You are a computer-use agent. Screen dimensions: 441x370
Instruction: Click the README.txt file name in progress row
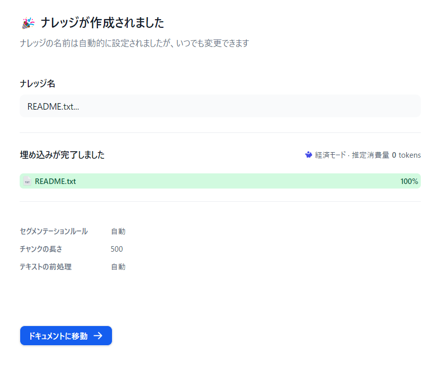(56, 181)
